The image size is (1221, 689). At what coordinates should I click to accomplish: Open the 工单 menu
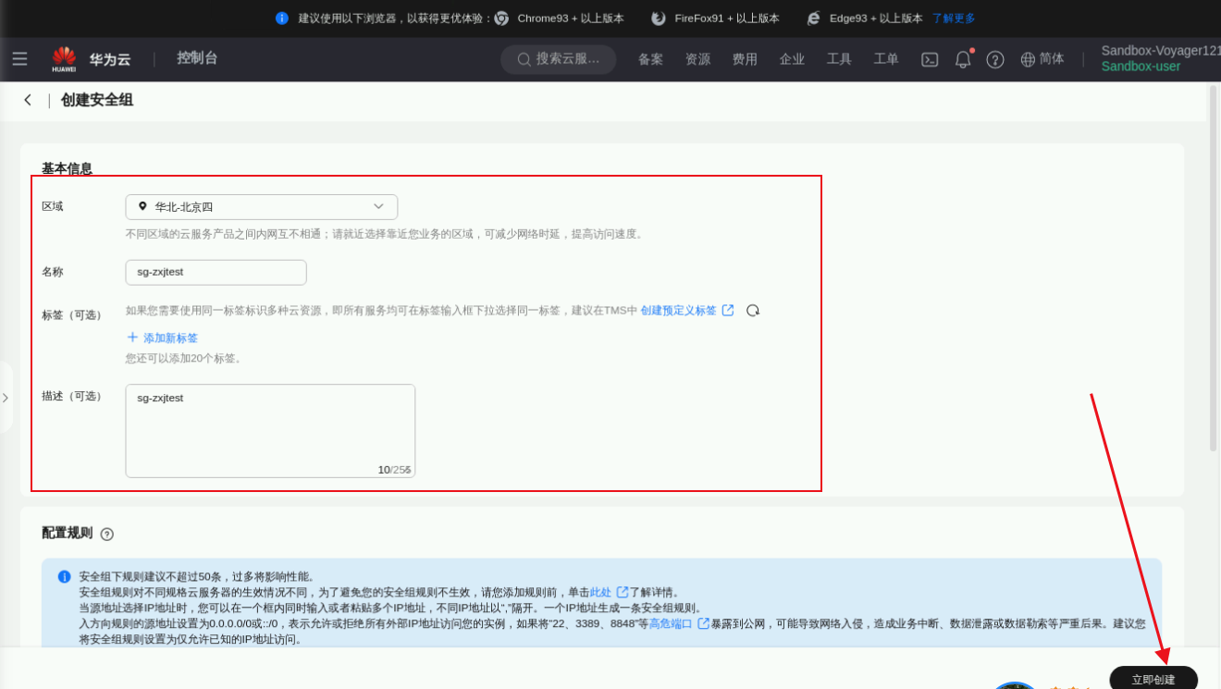tap(886, 59)
